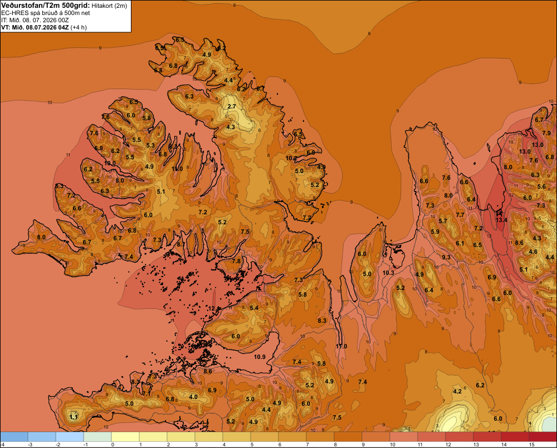Image resolution: width=557 pixels, height=448 pixels.
Task: Click the "Hitakort (2m)" label in the header
Action: click(x=109, y=6)
